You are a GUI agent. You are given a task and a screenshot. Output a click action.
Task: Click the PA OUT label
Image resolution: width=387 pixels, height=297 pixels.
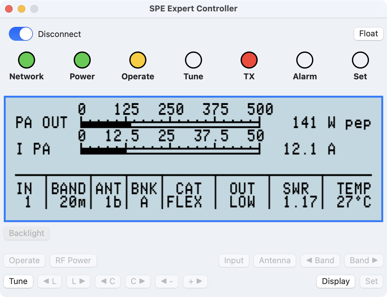(x=41, y=123)
